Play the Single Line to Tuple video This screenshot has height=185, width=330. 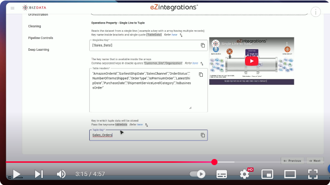tap(252, 61)
